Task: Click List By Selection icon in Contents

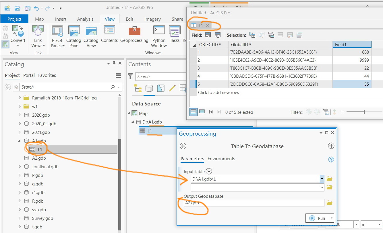Action: (161, 88)
